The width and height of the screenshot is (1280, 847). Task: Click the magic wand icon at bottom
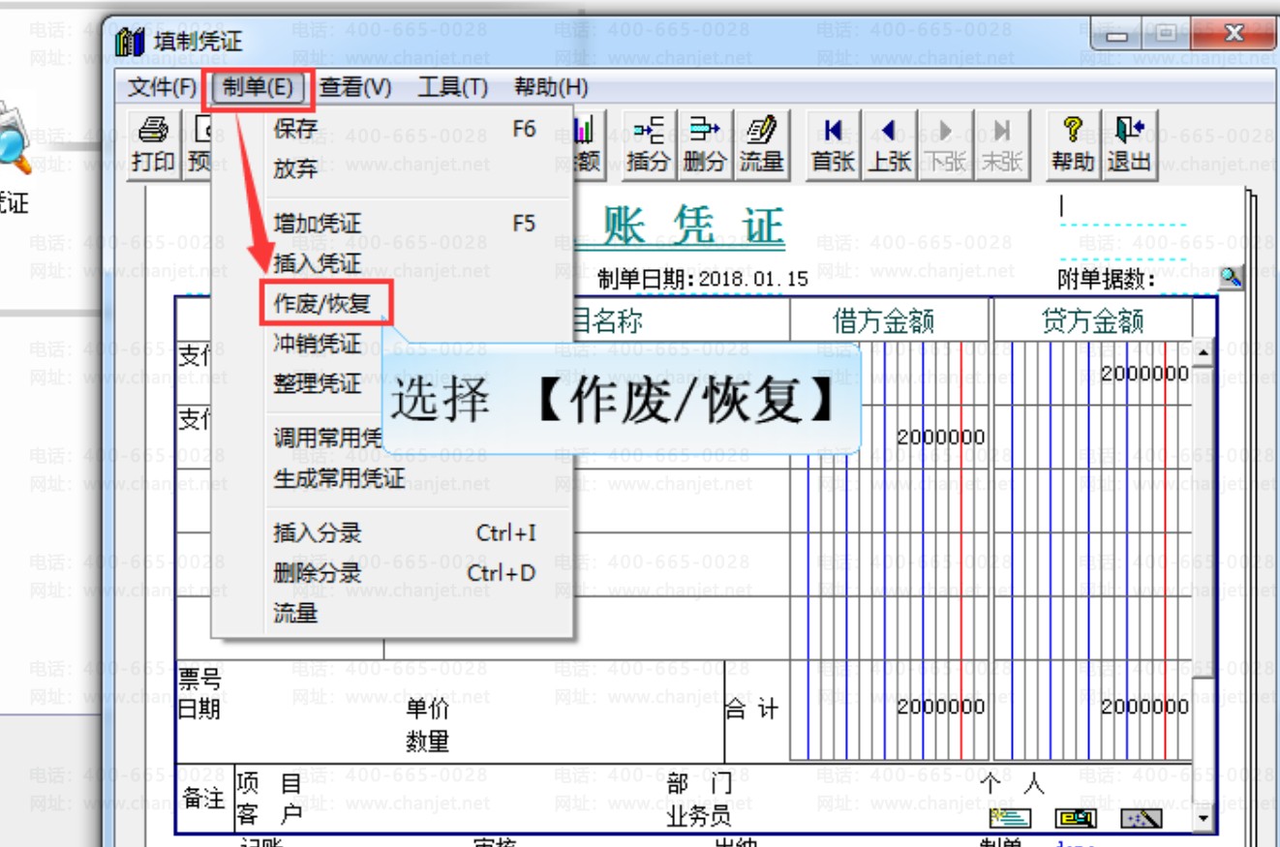click(x=1142, y=819)
